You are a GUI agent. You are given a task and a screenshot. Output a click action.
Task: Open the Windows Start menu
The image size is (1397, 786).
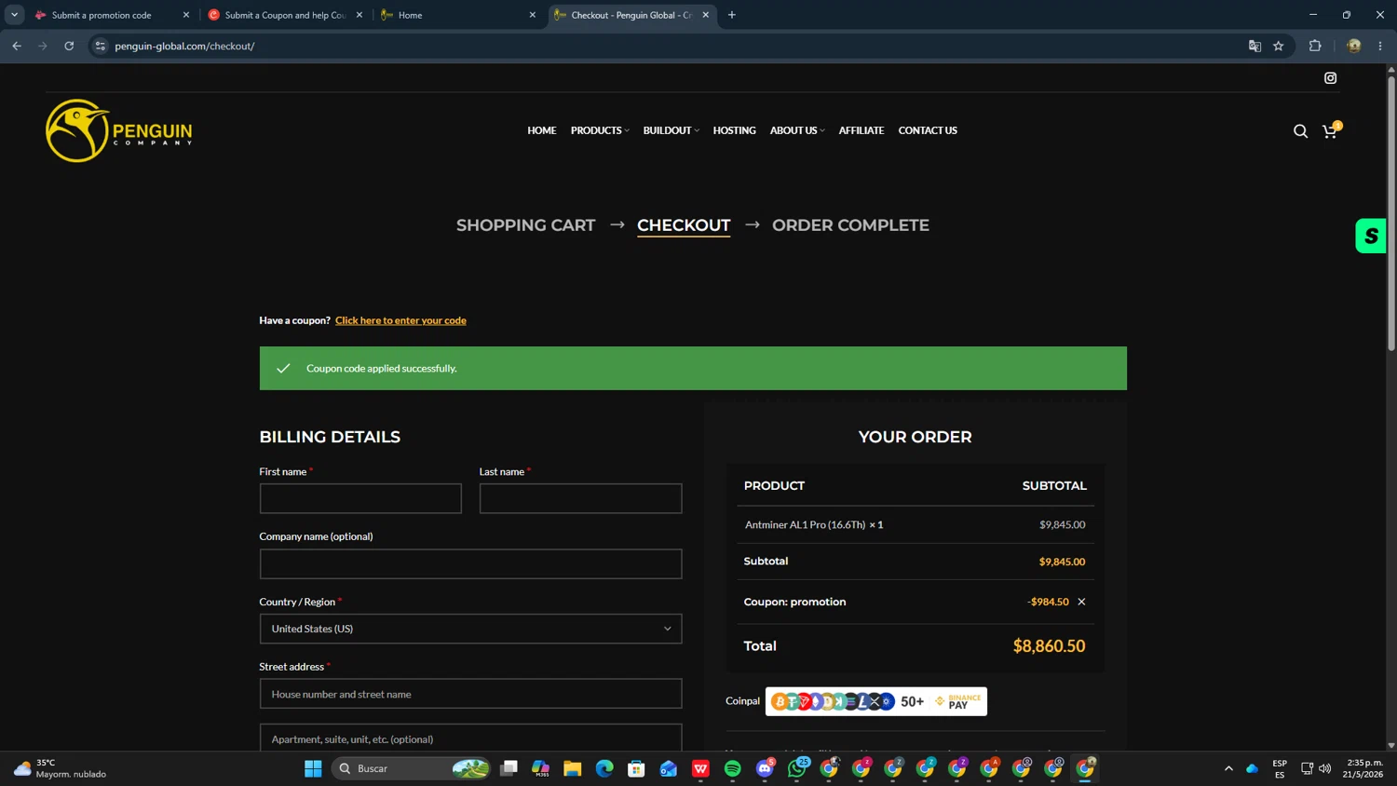pos(313,768)
